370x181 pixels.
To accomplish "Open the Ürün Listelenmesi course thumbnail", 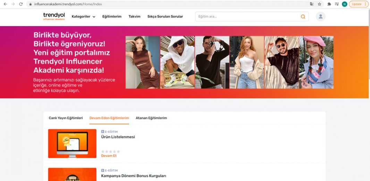I will click(72, 144).
